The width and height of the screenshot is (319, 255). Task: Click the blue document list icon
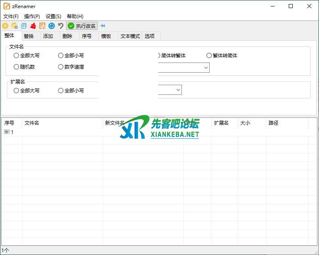(x=24, y=26)
